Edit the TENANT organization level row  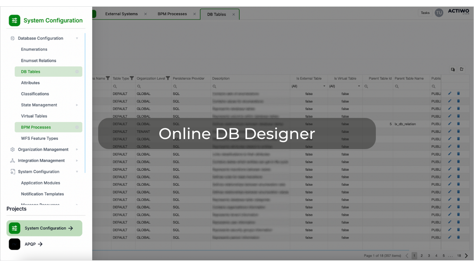pyautogui.click(x=450, y=131)
